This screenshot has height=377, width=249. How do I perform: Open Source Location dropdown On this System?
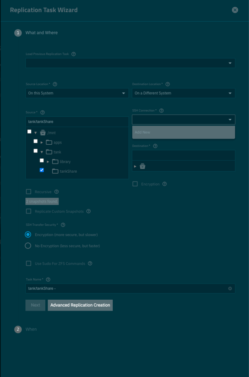pyautogui.click(x=77, y=93)
